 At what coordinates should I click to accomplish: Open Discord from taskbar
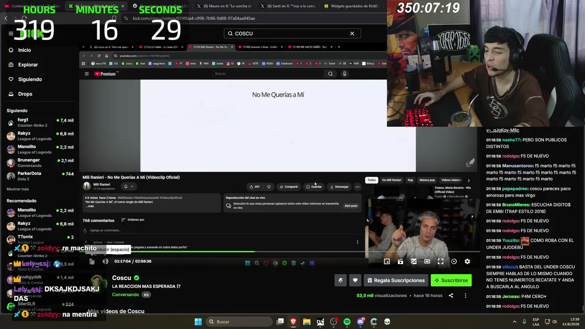(x=360, y=322)
